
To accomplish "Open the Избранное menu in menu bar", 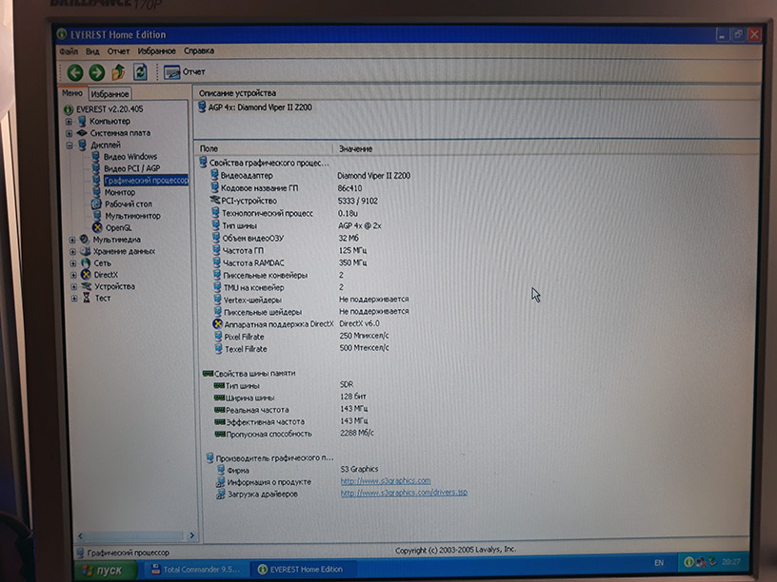I will click(156, 51).
